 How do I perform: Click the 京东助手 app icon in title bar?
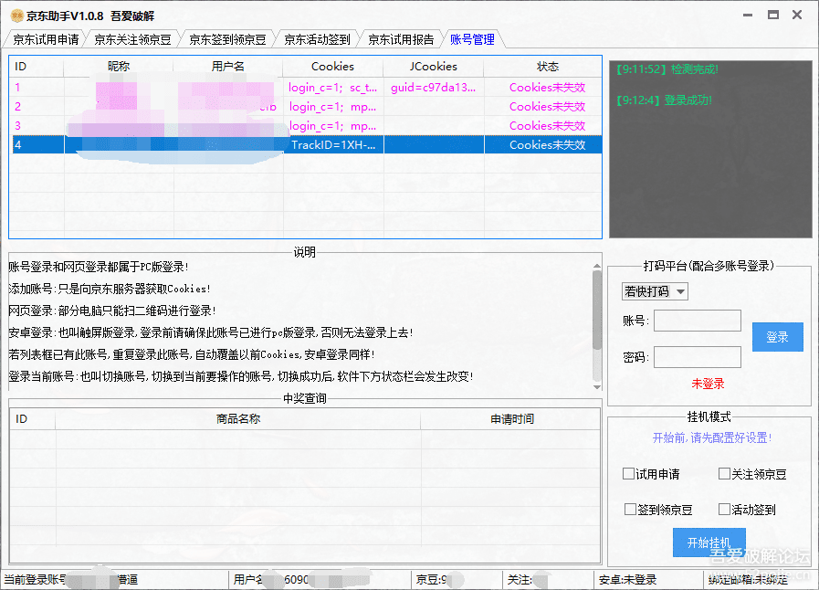(16, 16)
